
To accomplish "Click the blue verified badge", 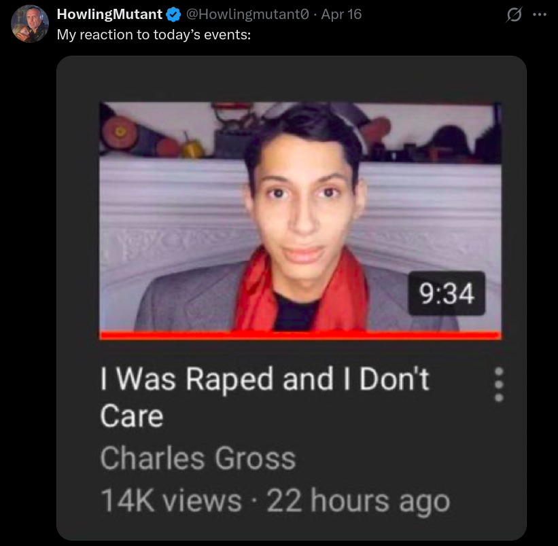I will coord(173,14).
